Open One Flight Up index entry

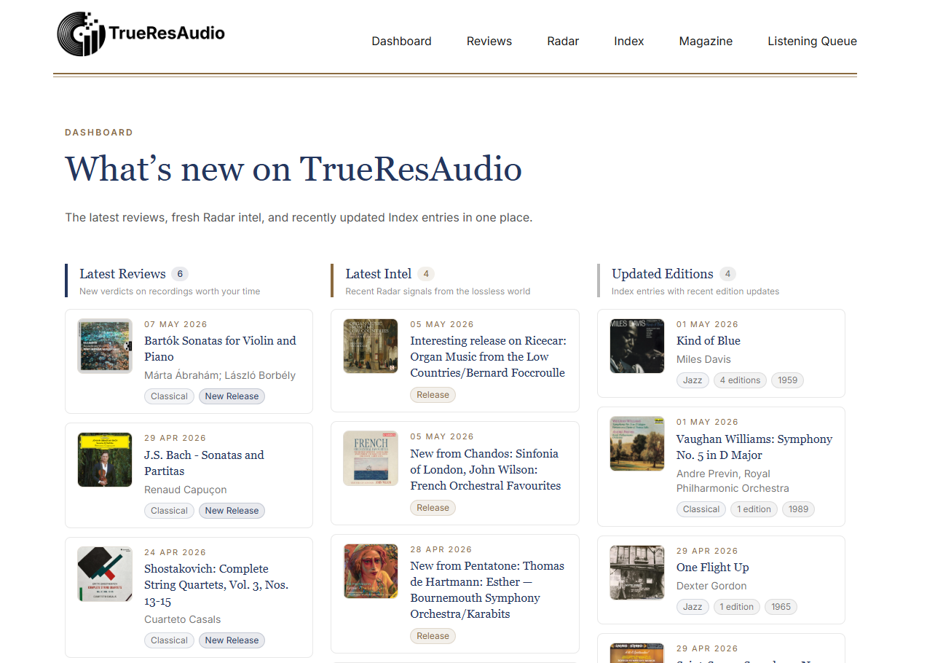(x=712, y=567)
